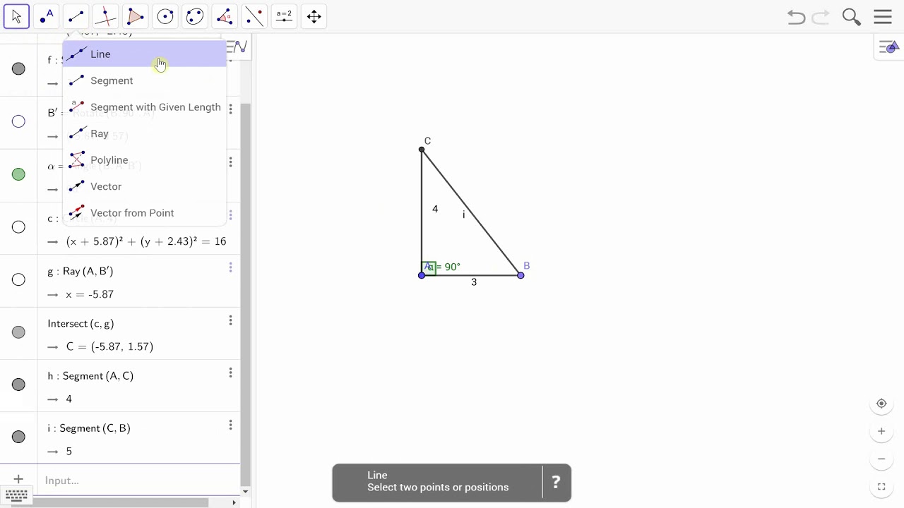Choose Vector from the tool dropdown
This screenshot has width=904, height=508.
145,186
